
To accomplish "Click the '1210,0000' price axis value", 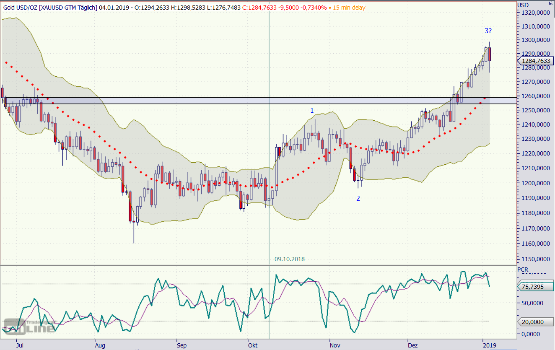I will coord(536,169).
